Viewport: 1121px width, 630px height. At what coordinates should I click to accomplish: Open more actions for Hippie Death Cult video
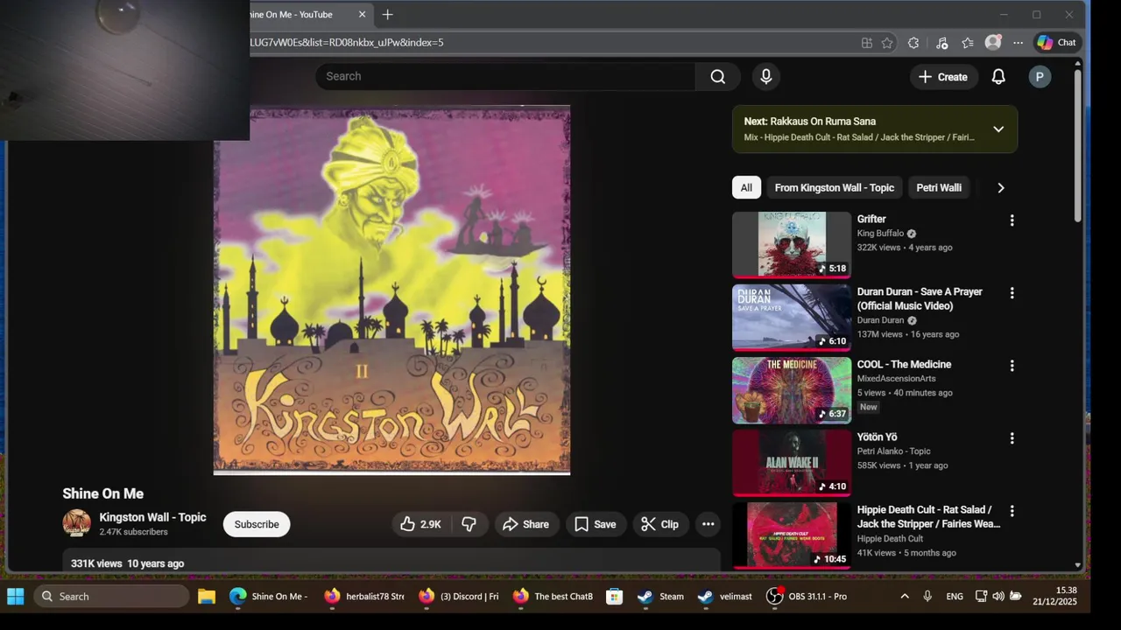[1012, 511]
